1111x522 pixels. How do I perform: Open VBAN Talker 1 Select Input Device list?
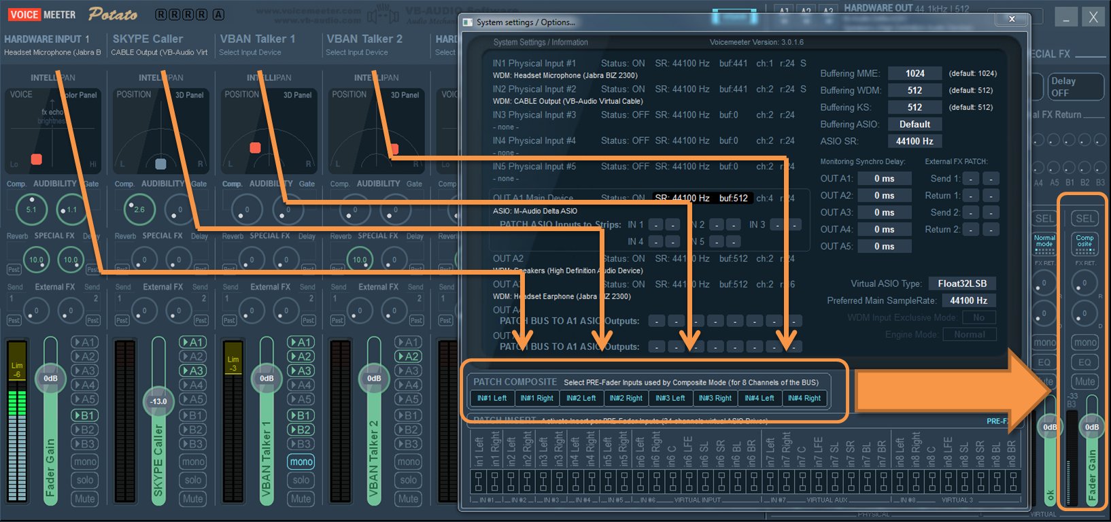coord(250,52)
